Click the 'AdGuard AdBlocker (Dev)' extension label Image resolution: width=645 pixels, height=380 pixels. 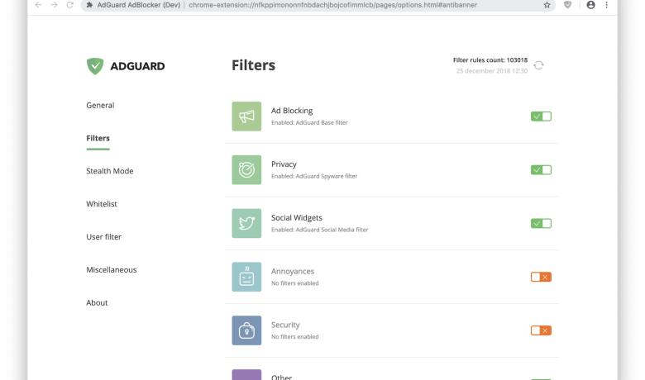pyautogui.click(x=139, y=5)
